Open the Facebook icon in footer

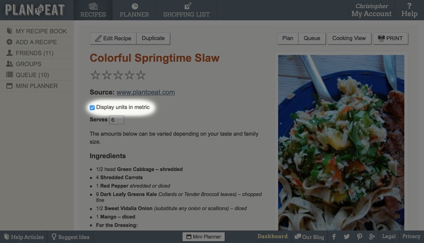[334, 237]
